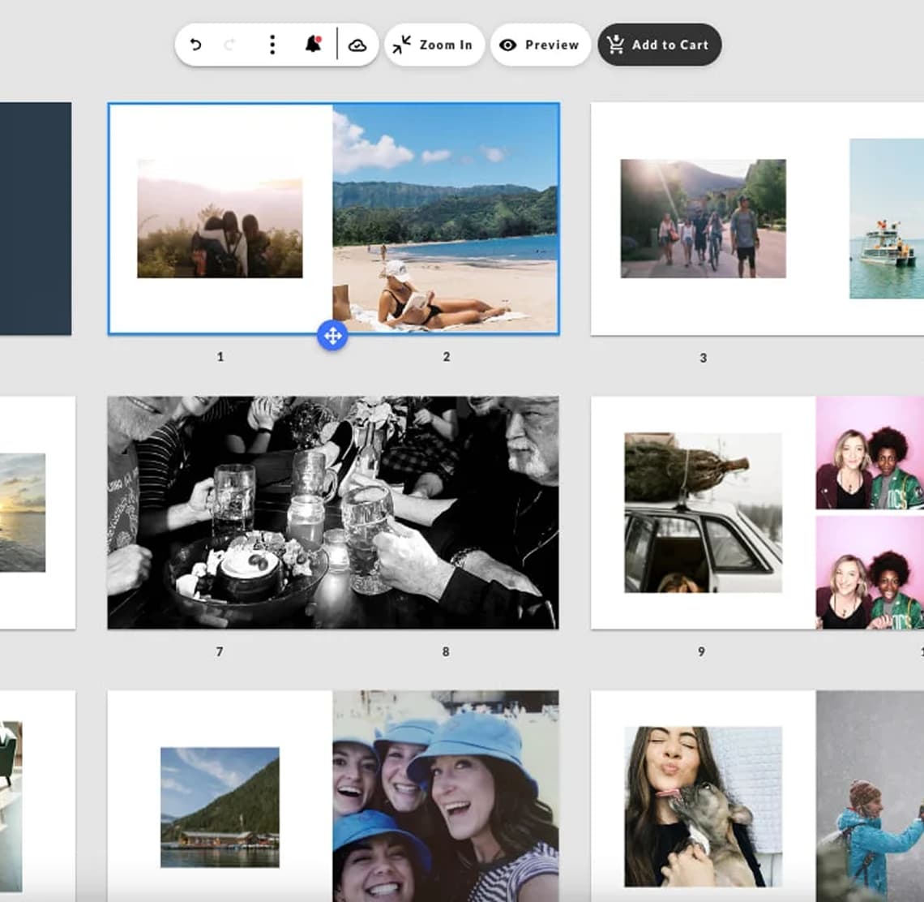The image size is (924, 902).
Task: Click the redo arrow icon
Action: click(230, 45)
